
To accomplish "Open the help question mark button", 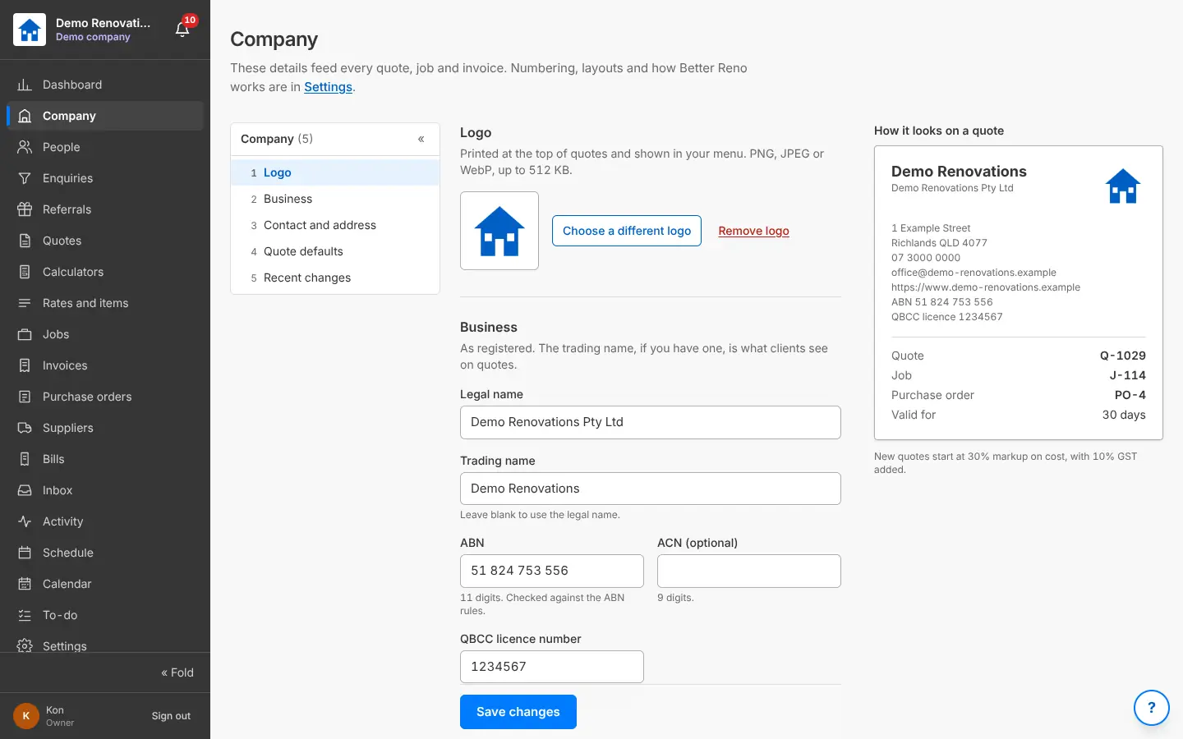I will coord(1151,707).
